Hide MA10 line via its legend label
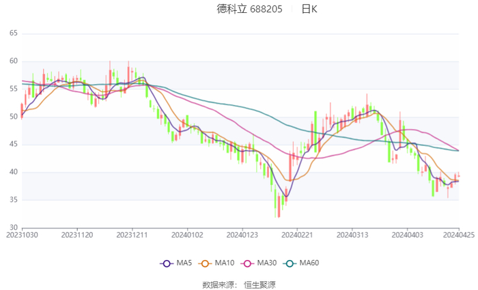 pyautogui.click(x=225, y=263)
